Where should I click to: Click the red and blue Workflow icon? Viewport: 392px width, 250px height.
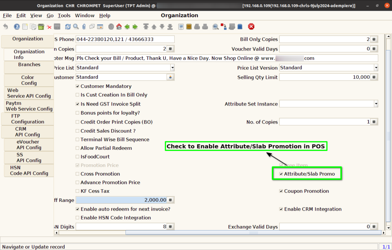[x=224, y=26]
